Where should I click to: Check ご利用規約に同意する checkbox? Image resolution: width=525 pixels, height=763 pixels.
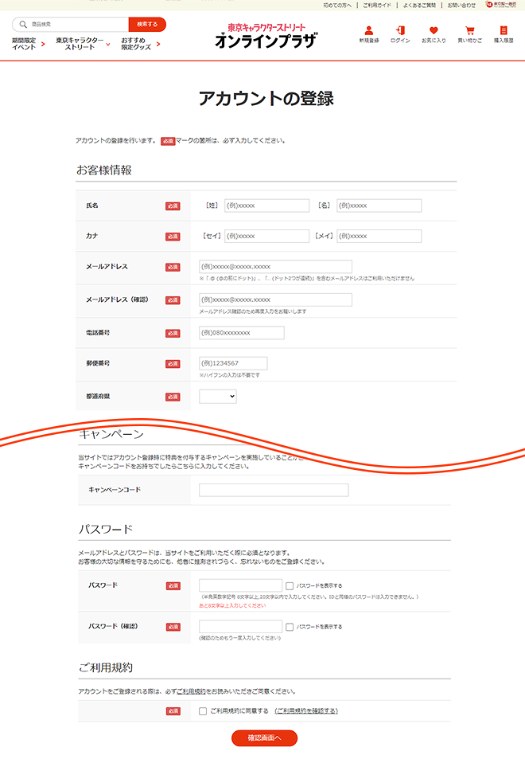click(204, 710)
